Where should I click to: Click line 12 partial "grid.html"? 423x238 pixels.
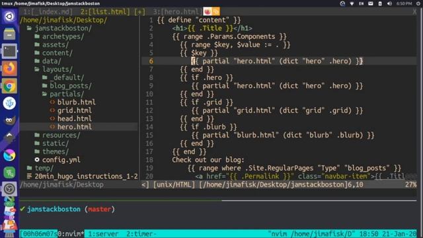pyautogui.click(x=277, y=110)
